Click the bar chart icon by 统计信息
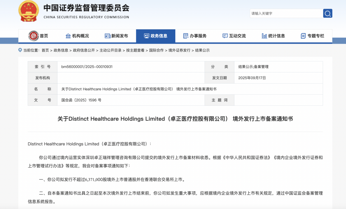The width and height of the screenshot is (346, 209). click(264, 36)
